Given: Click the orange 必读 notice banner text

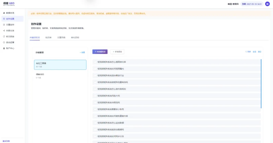Looking at the screenshot, I should coord(88,13).
